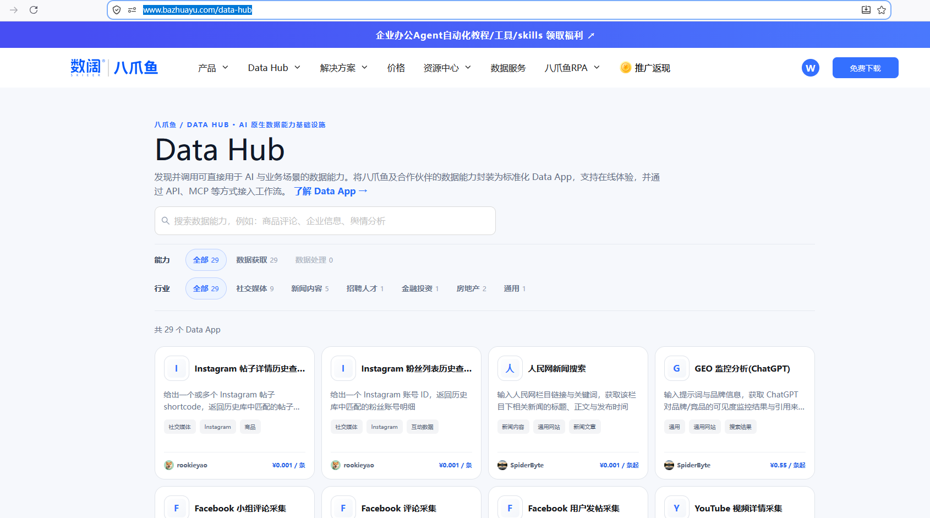Select 行业 filter 全部 29
This screenshot has height=518, width=930.
coord(206,288)
